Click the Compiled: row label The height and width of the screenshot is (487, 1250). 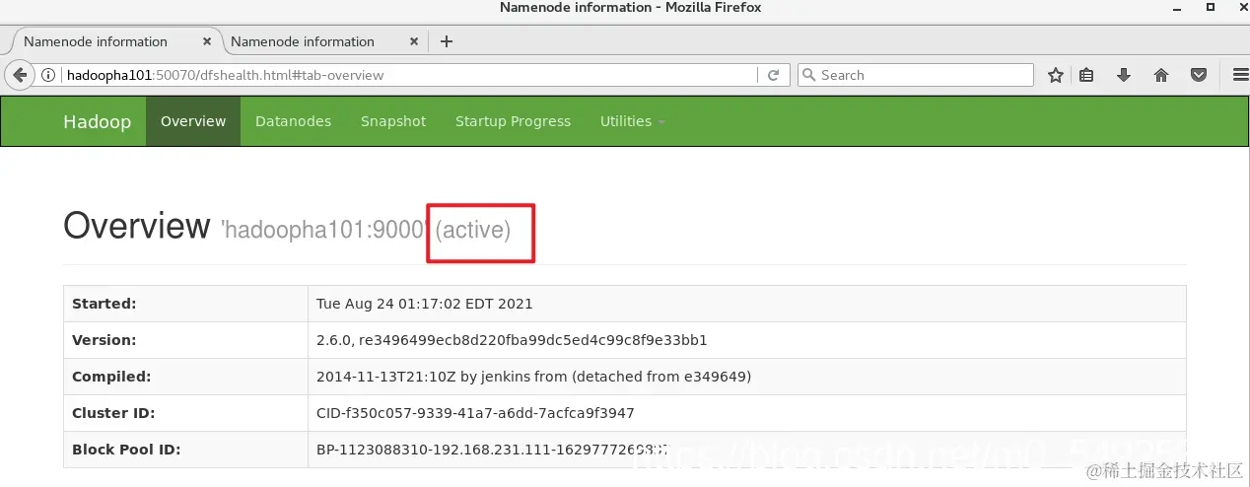pos(111,377)
